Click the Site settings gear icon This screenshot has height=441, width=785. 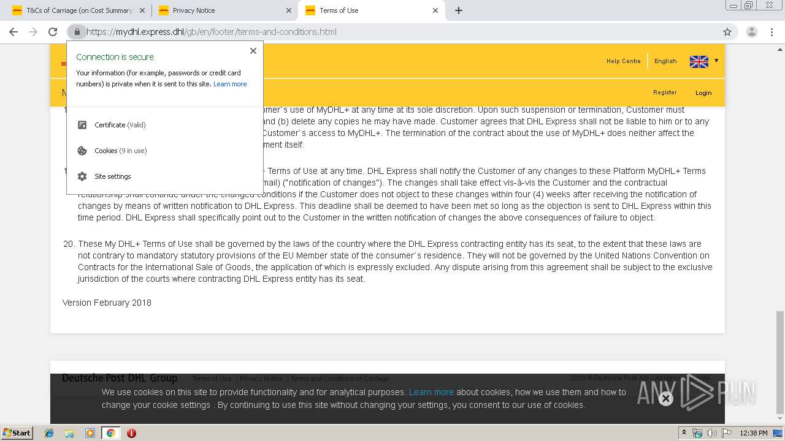(82, 176)
